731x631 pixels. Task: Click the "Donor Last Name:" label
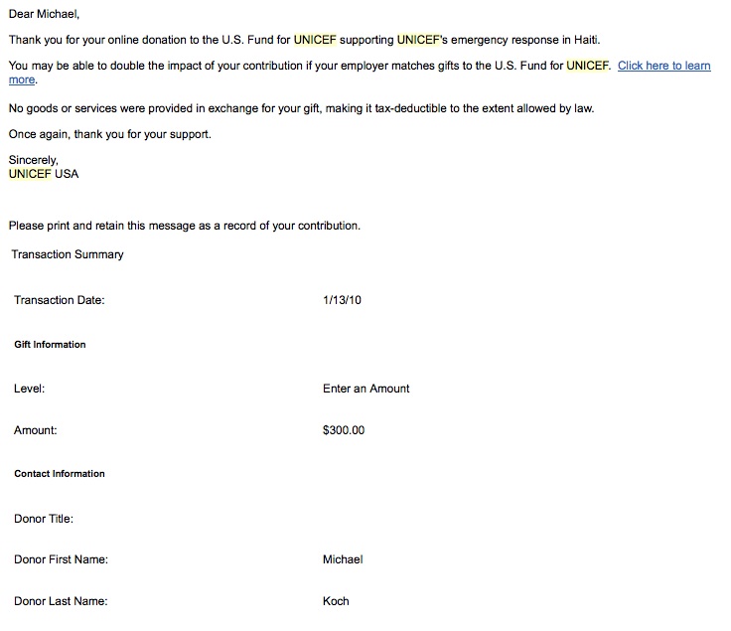coord(61,601)
